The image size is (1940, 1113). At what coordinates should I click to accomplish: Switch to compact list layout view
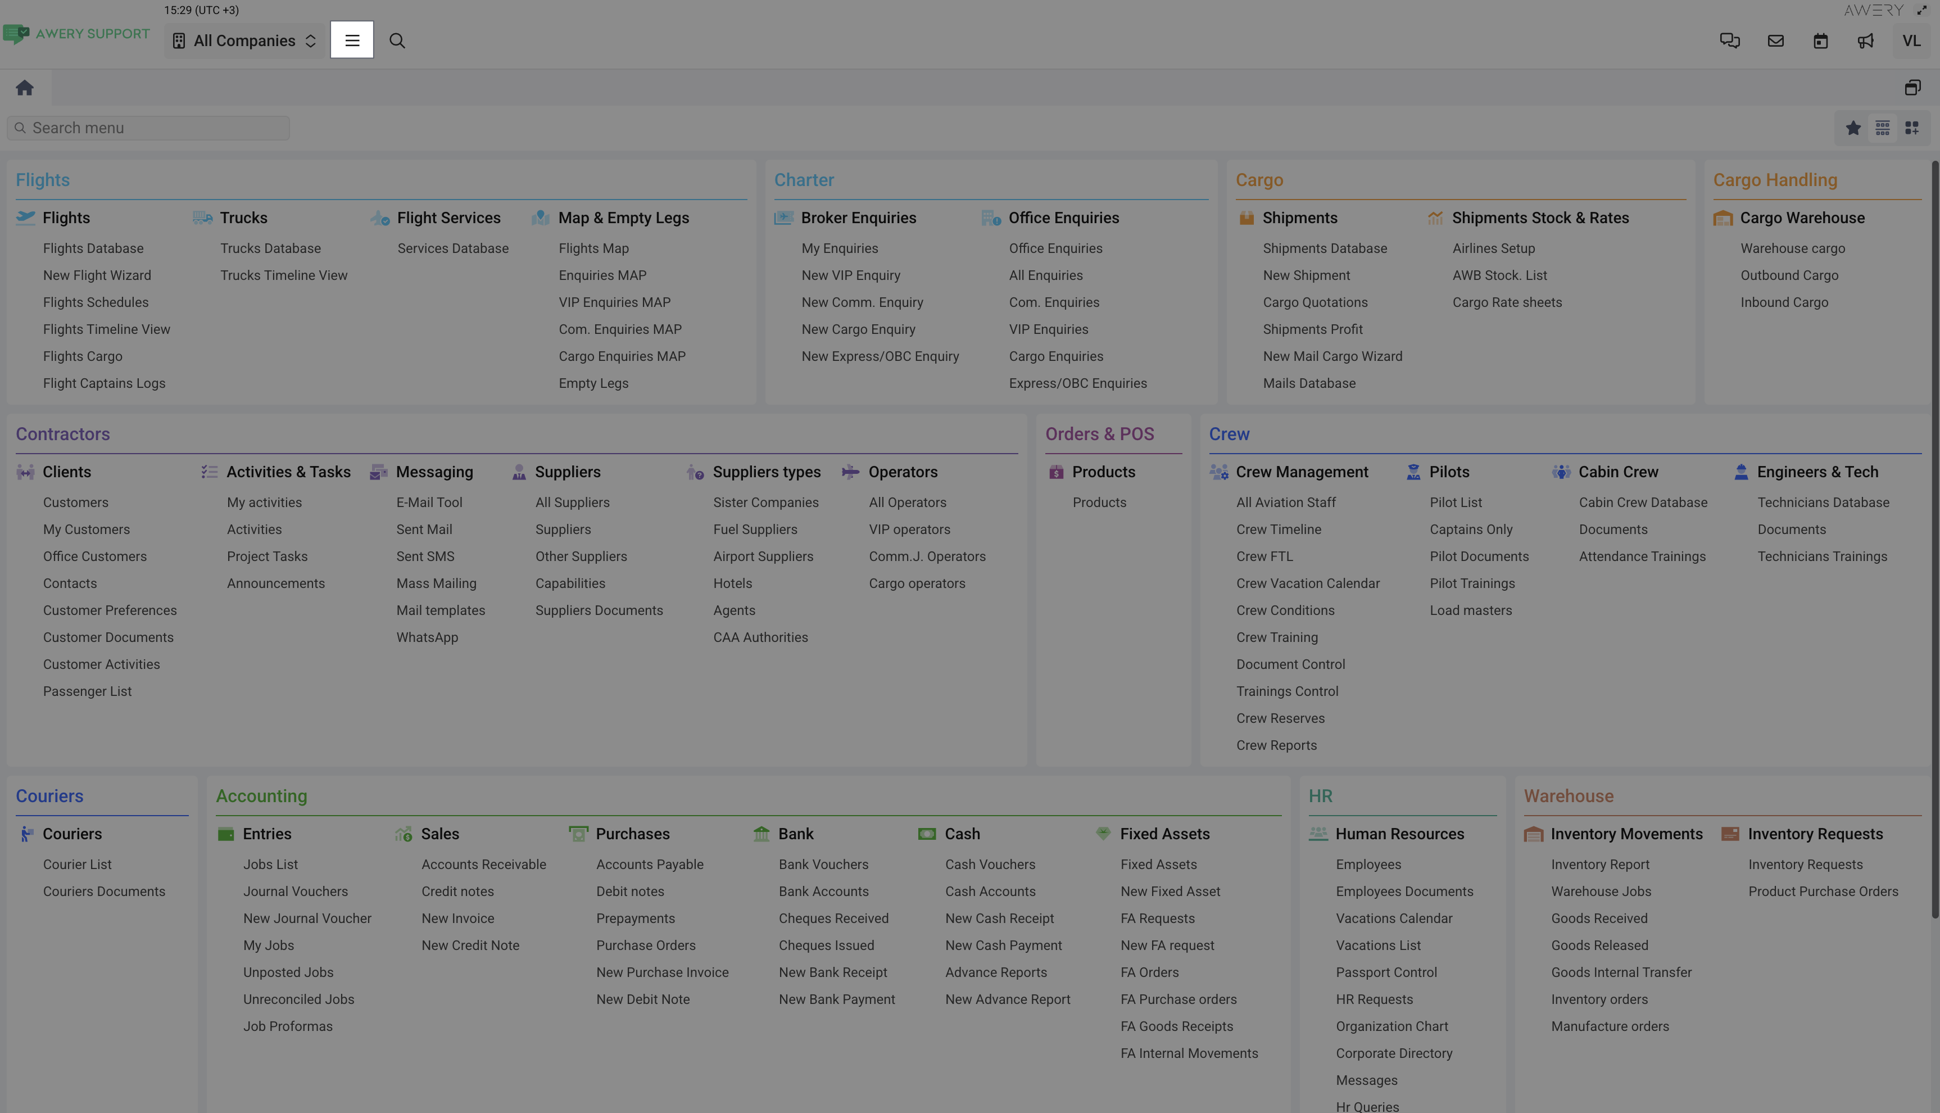1882,128
